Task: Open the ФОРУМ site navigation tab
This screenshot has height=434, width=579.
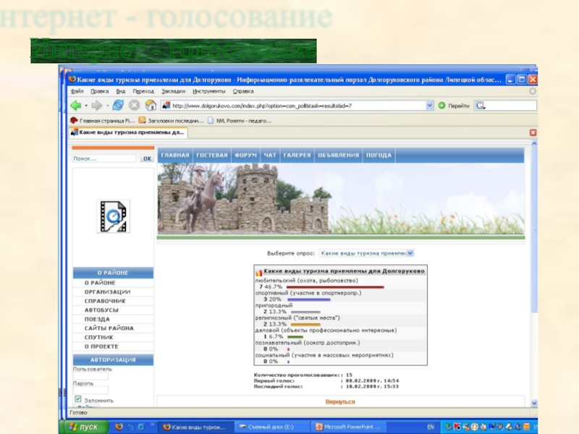Action: click(x=246, y=155)
